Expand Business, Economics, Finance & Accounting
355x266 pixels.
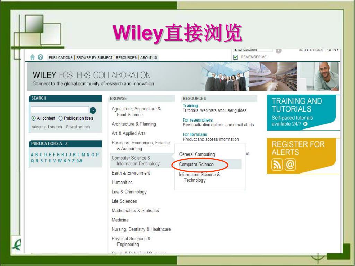141,146
